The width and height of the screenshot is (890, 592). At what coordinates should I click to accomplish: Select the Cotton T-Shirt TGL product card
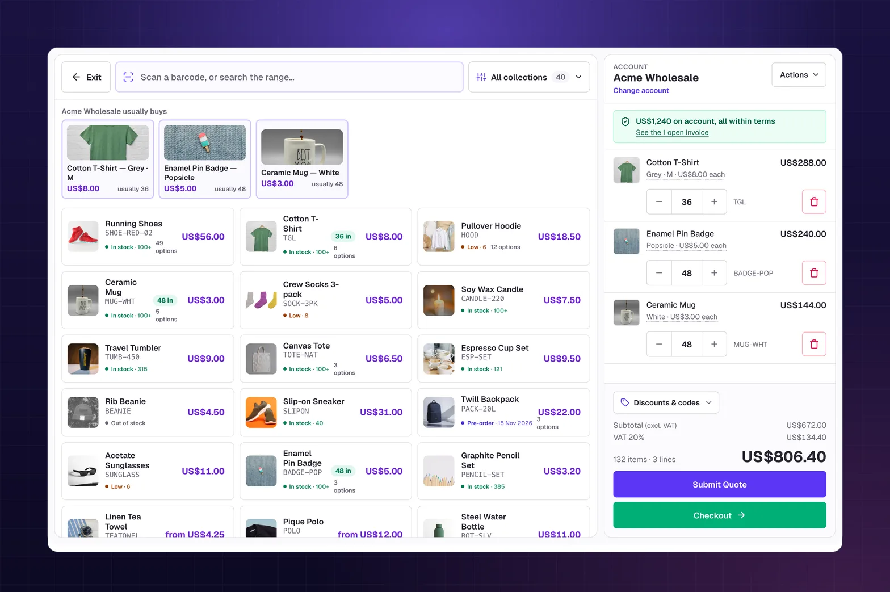coord(326,237)
